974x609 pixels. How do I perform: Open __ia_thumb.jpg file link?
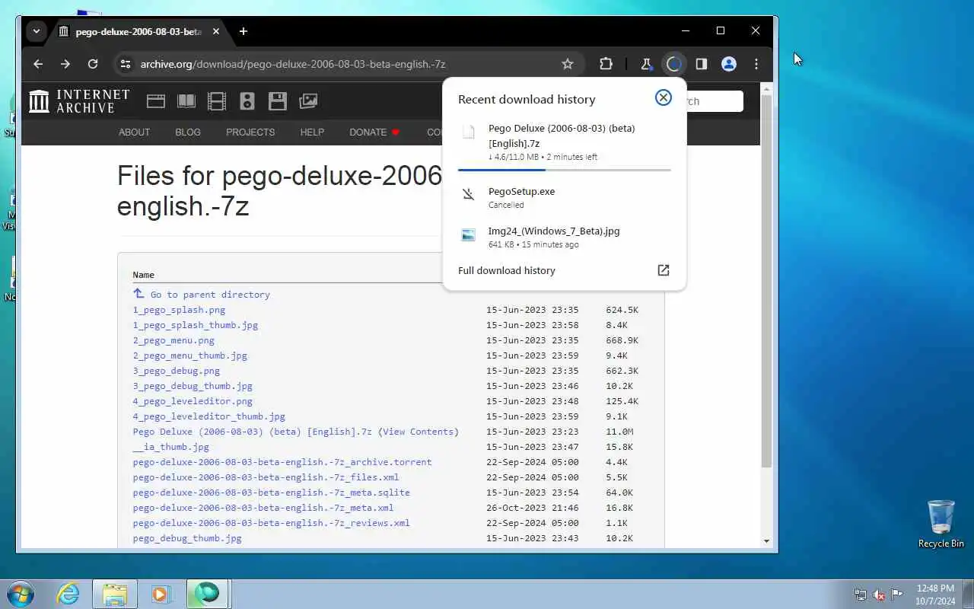pos(171,447)
